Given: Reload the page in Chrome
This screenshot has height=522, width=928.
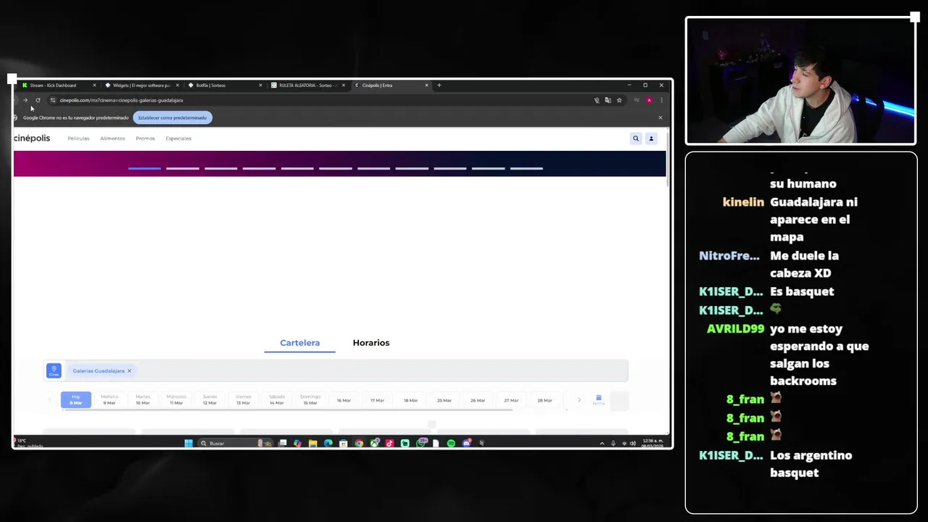Looking at the screenshot, I should click(x=38, y=100).
